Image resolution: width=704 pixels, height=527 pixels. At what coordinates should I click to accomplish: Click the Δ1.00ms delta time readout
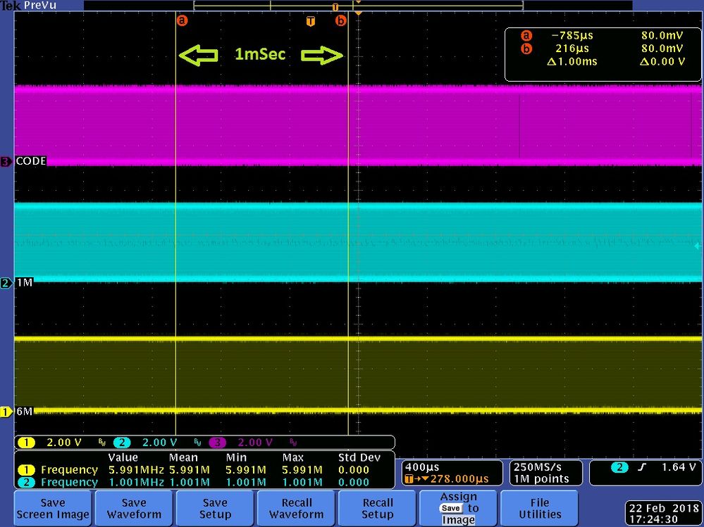[572, 61]
